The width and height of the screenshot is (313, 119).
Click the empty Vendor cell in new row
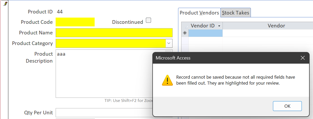click(268, 33)
